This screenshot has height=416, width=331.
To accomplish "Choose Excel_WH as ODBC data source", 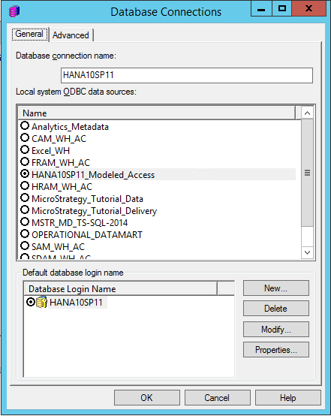I will tap(50, 150).
